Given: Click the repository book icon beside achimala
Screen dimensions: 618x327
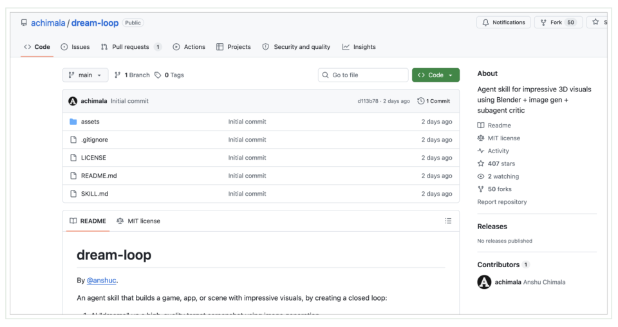Looking at the screenshot, I should tap(24, 23).
